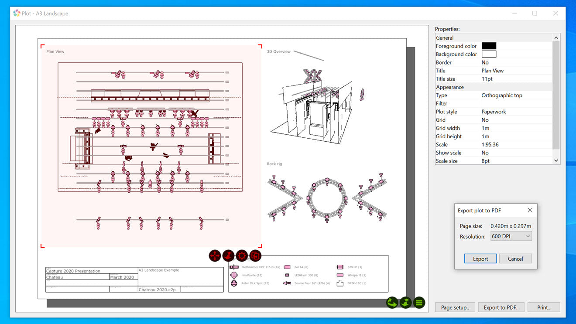Click the Capture logo in title bar

pyautogui.click(x=17, y=13)
